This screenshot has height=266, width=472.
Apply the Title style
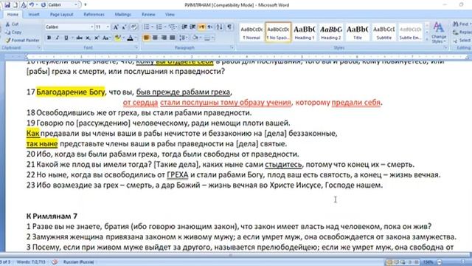357,33
